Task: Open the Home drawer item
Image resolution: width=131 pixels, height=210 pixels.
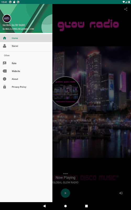Action: tap(26, 38)
